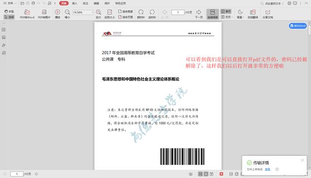Close the 传输详情 notification popup
This screenshot has height=178, width=311.
click(302, 160)
